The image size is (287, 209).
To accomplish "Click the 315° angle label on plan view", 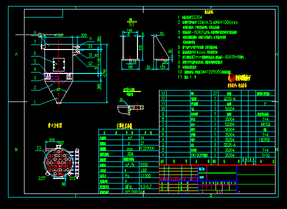I will (x=72, y=178).
